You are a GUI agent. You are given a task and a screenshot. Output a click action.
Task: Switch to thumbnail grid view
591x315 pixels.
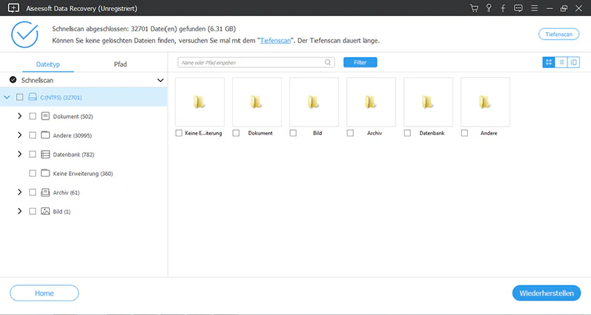(x=549, y=62)
